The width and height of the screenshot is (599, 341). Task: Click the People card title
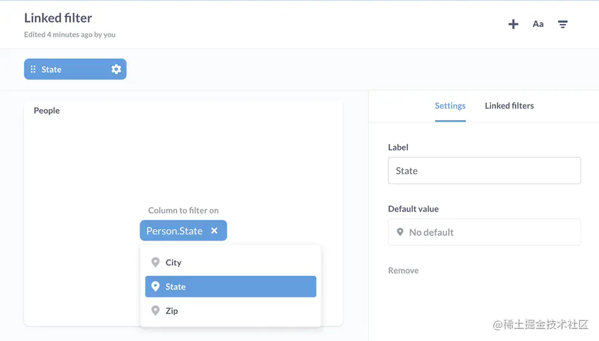point(47,110)
